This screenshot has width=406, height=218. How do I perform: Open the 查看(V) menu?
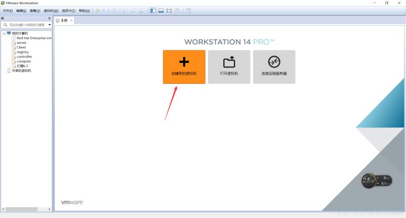click(x=35, y=11)
